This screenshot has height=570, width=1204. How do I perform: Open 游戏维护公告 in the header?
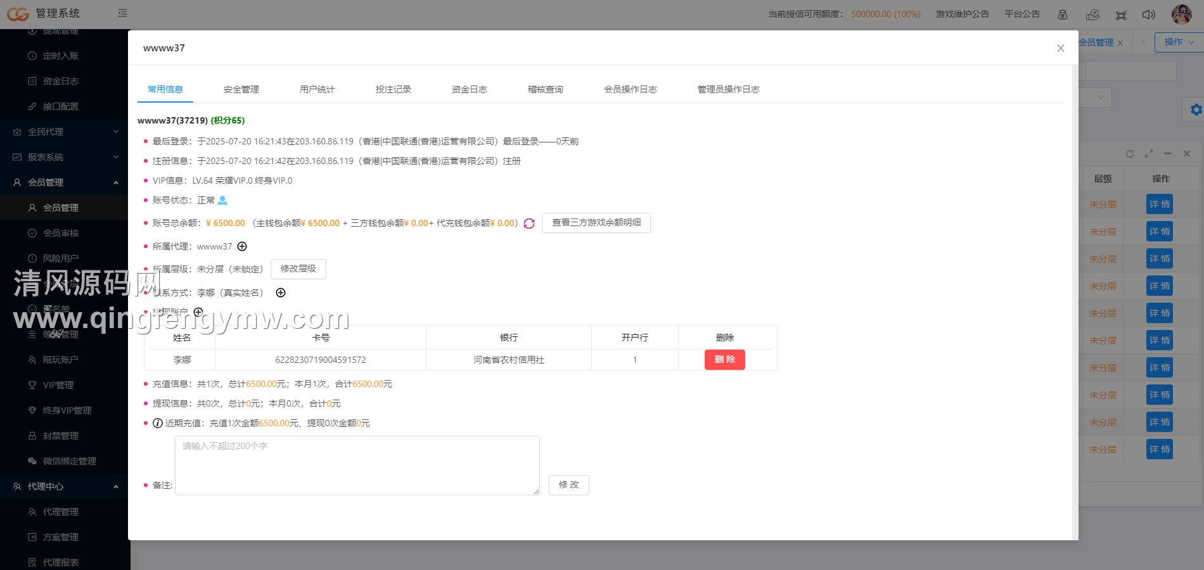[962, 14]
